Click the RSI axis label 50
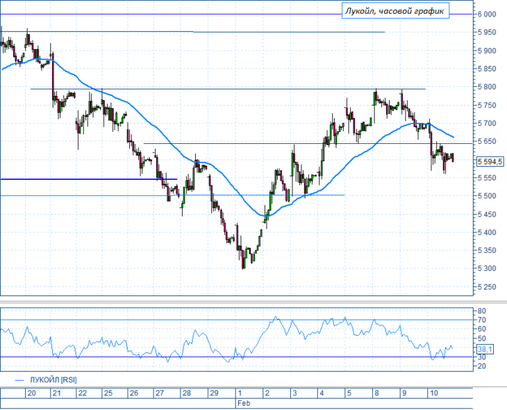 tap(481, 339)
